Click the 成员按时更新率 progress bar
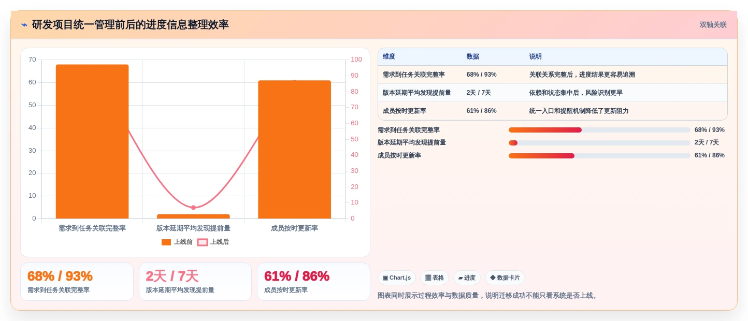The width and height of the screenshot is (748, 321). pos(599,156)
